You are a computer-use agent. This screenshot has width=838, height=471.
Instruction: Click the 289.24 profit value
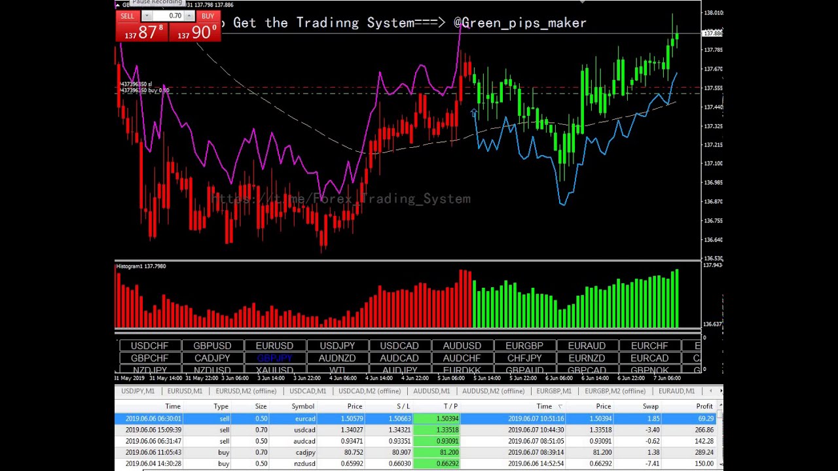704,452
